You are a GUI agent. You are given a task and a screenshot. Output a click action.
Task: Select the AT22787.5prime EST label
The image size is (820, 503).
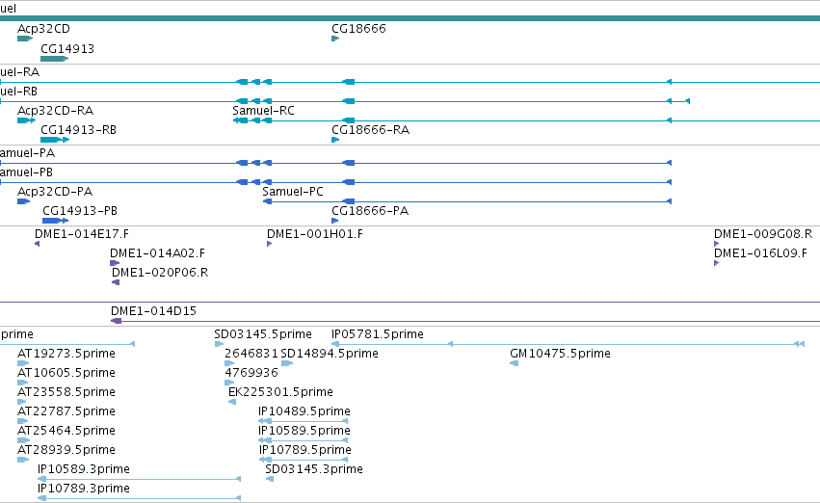66,411
